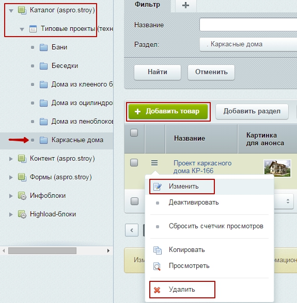
Task: Click the Highload-блоки icon in sidebar
Action: click(x=22, y=214)
